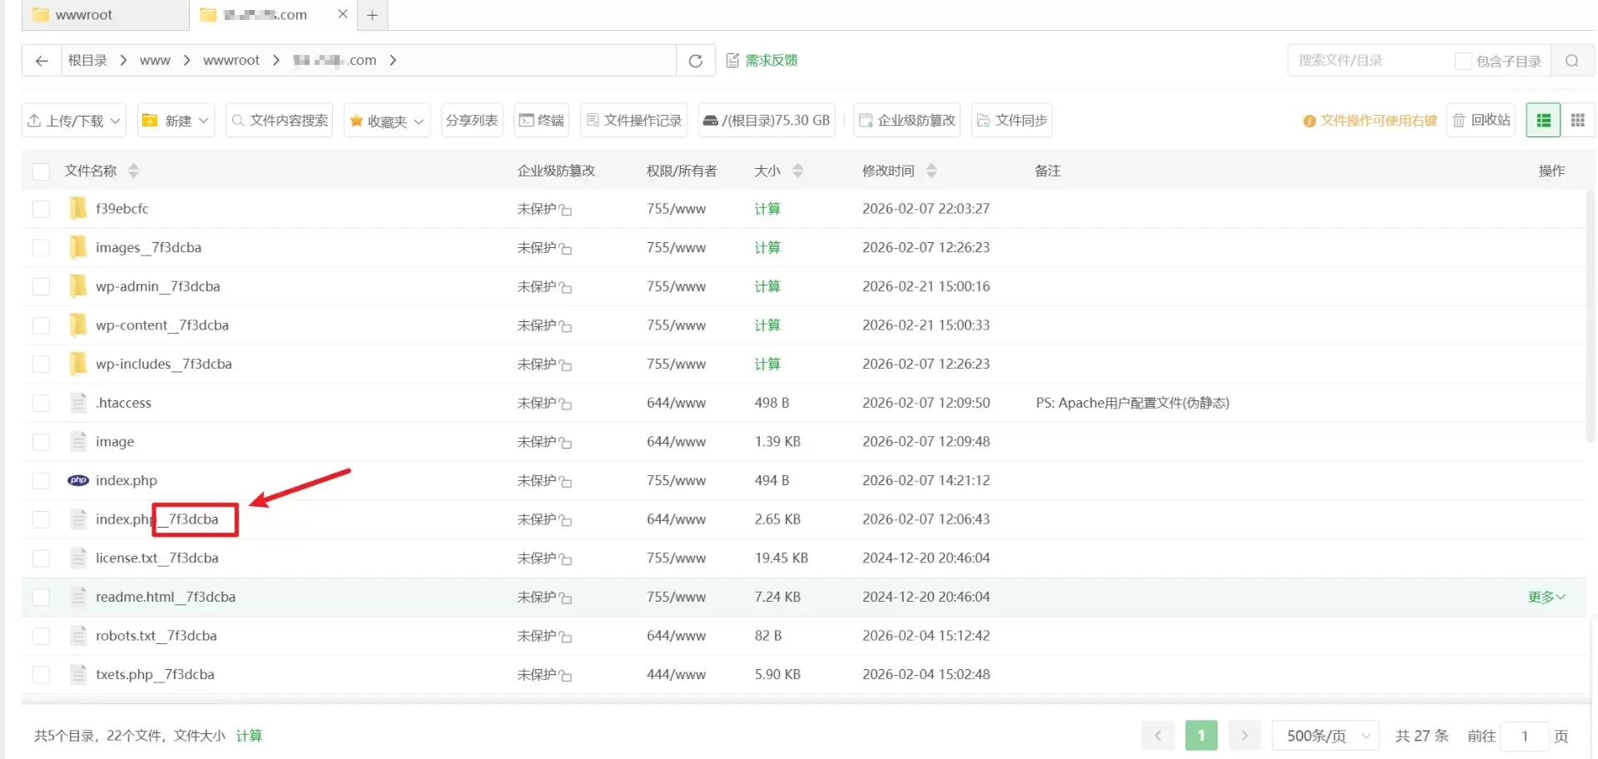
Task: Open the 回收站 recycle bin
Action: click(1481, 121)
